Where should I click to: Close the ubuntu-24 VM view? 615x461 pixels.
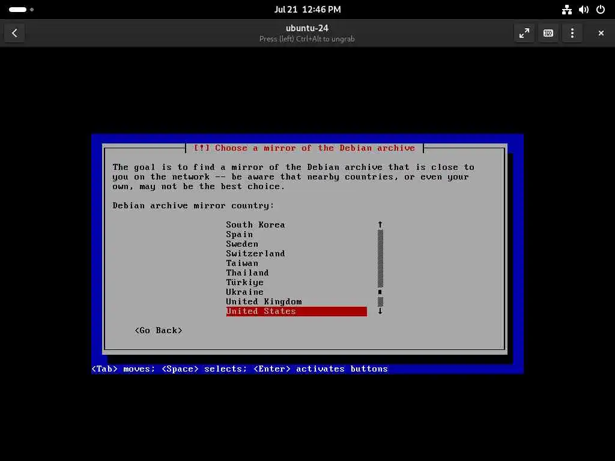pyautogui.click(x=601, y=33)
